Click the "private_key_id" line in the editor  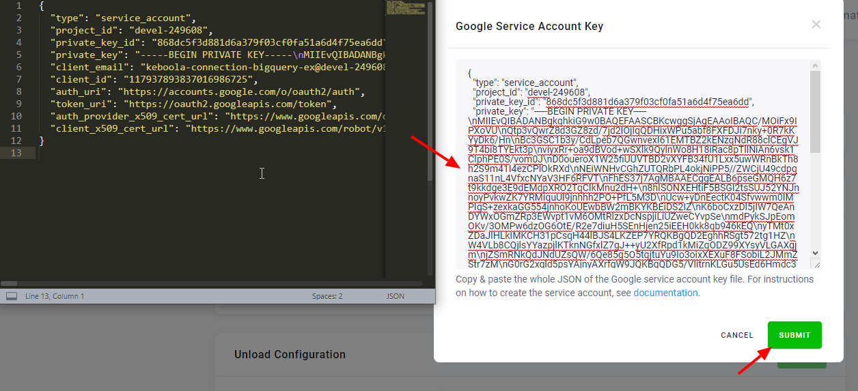coord(219,42)
